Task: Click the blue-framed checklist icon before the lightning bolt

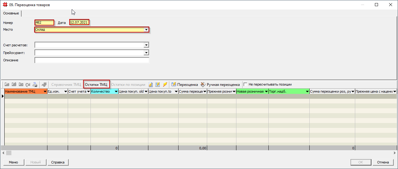Action: click(158, 85)
